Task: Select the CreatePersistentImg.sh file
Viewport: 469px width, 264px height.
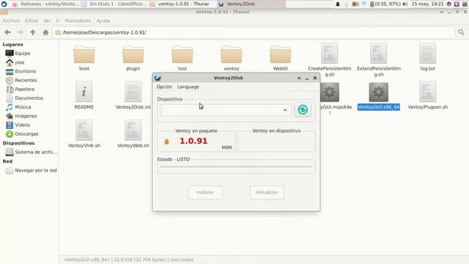Action: point(330,60)
